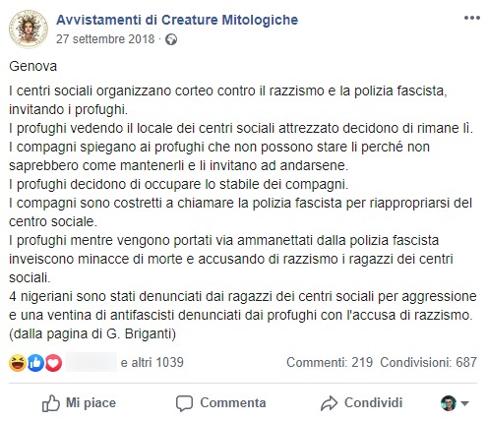Select the Commenta button label

pos(233,403)
